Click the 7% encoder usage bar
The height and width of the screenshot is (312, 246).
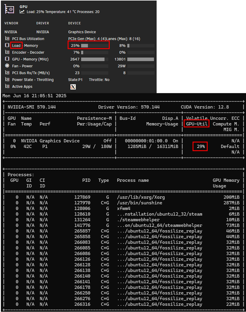click(x=95, y=52)
